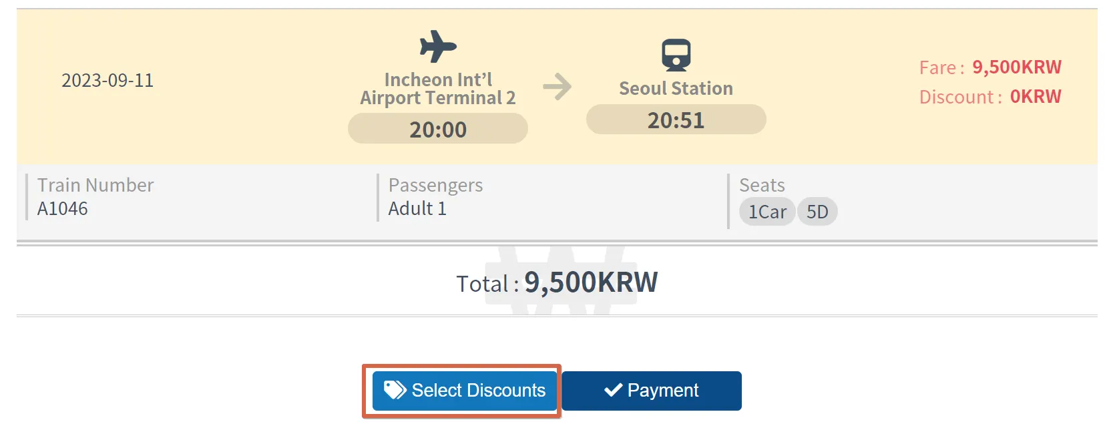This screenshot has height=426, width=1105.
Task: Proceed with the Payment button
Action: [652, 391]
